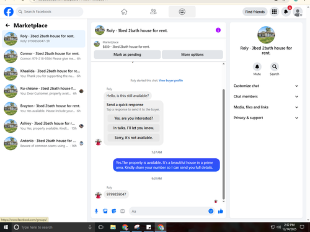
Task: Click the attach photo icon in composer
Action: click(x=105, y=211)
